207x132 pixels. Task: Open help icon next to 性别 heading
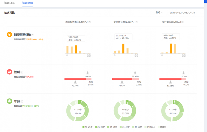click(22, 72)
